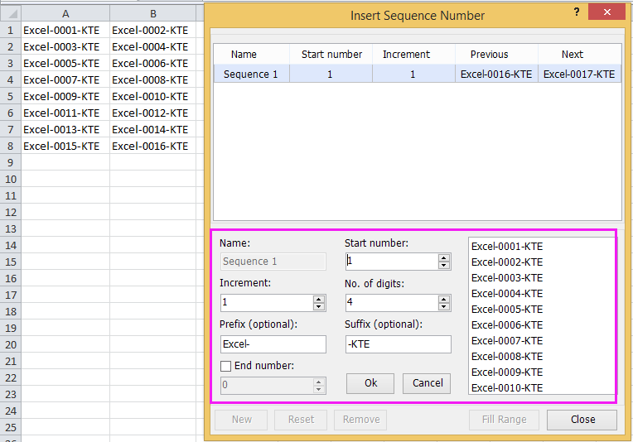Select the Sequence 1 row in list
This screenshot has width=633, height=442.
pos(251,74)
